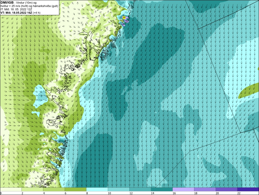Click the legend scale value 18
The height and width of the screenshot is (195, 259).
pyautogui.click(x=196, y=193)
